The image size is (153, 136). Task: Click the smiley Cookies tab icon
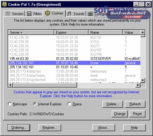click(48, 13)
